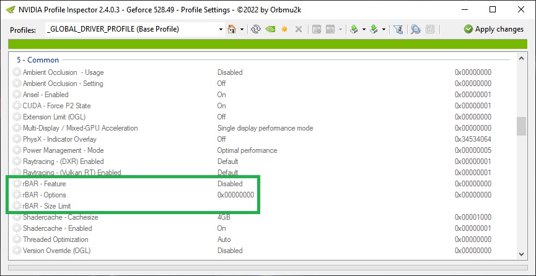Click gear icon beside Ambient Occlusion - Usage
Image resolution: width=536 pixels, height=276 pixels.
[x=16, y=72]
